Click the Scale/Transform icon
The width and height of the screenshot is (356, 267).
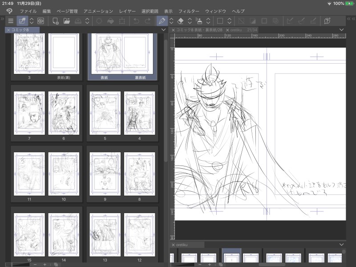[x=122, y=21]
